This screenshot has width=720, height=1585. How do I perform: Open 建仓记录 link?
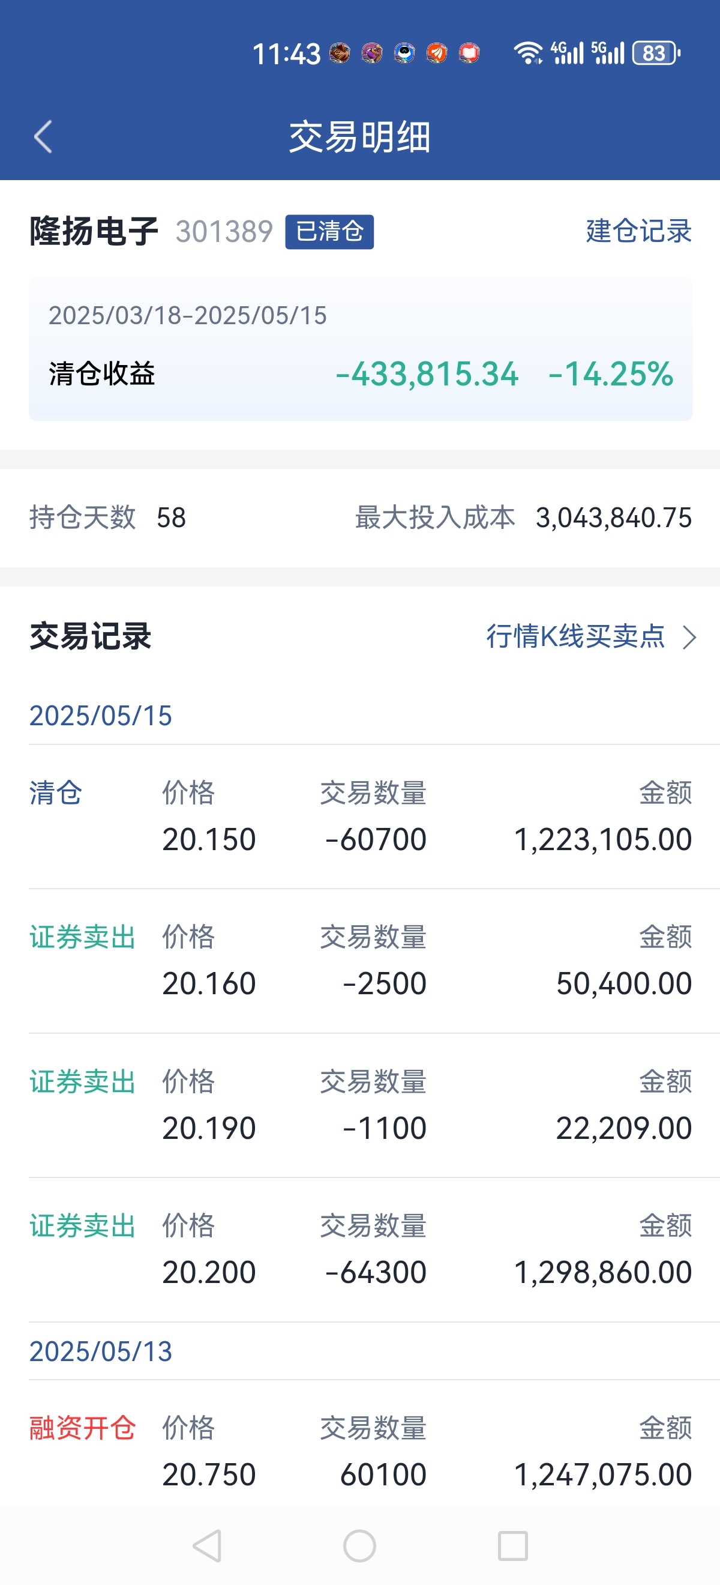639,231
